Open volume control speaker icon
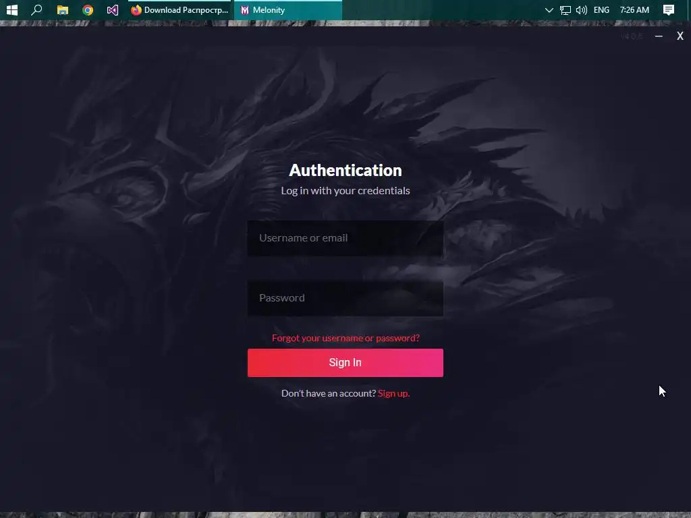This screenshot has width=691, height=518. coord(581,9)
